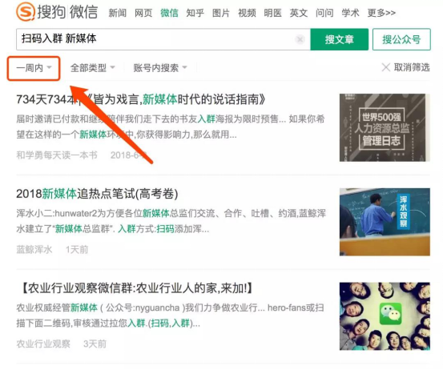The image size is (443, 370).
Task: Click the 搜公众号 button
Action: click(401, 39)
